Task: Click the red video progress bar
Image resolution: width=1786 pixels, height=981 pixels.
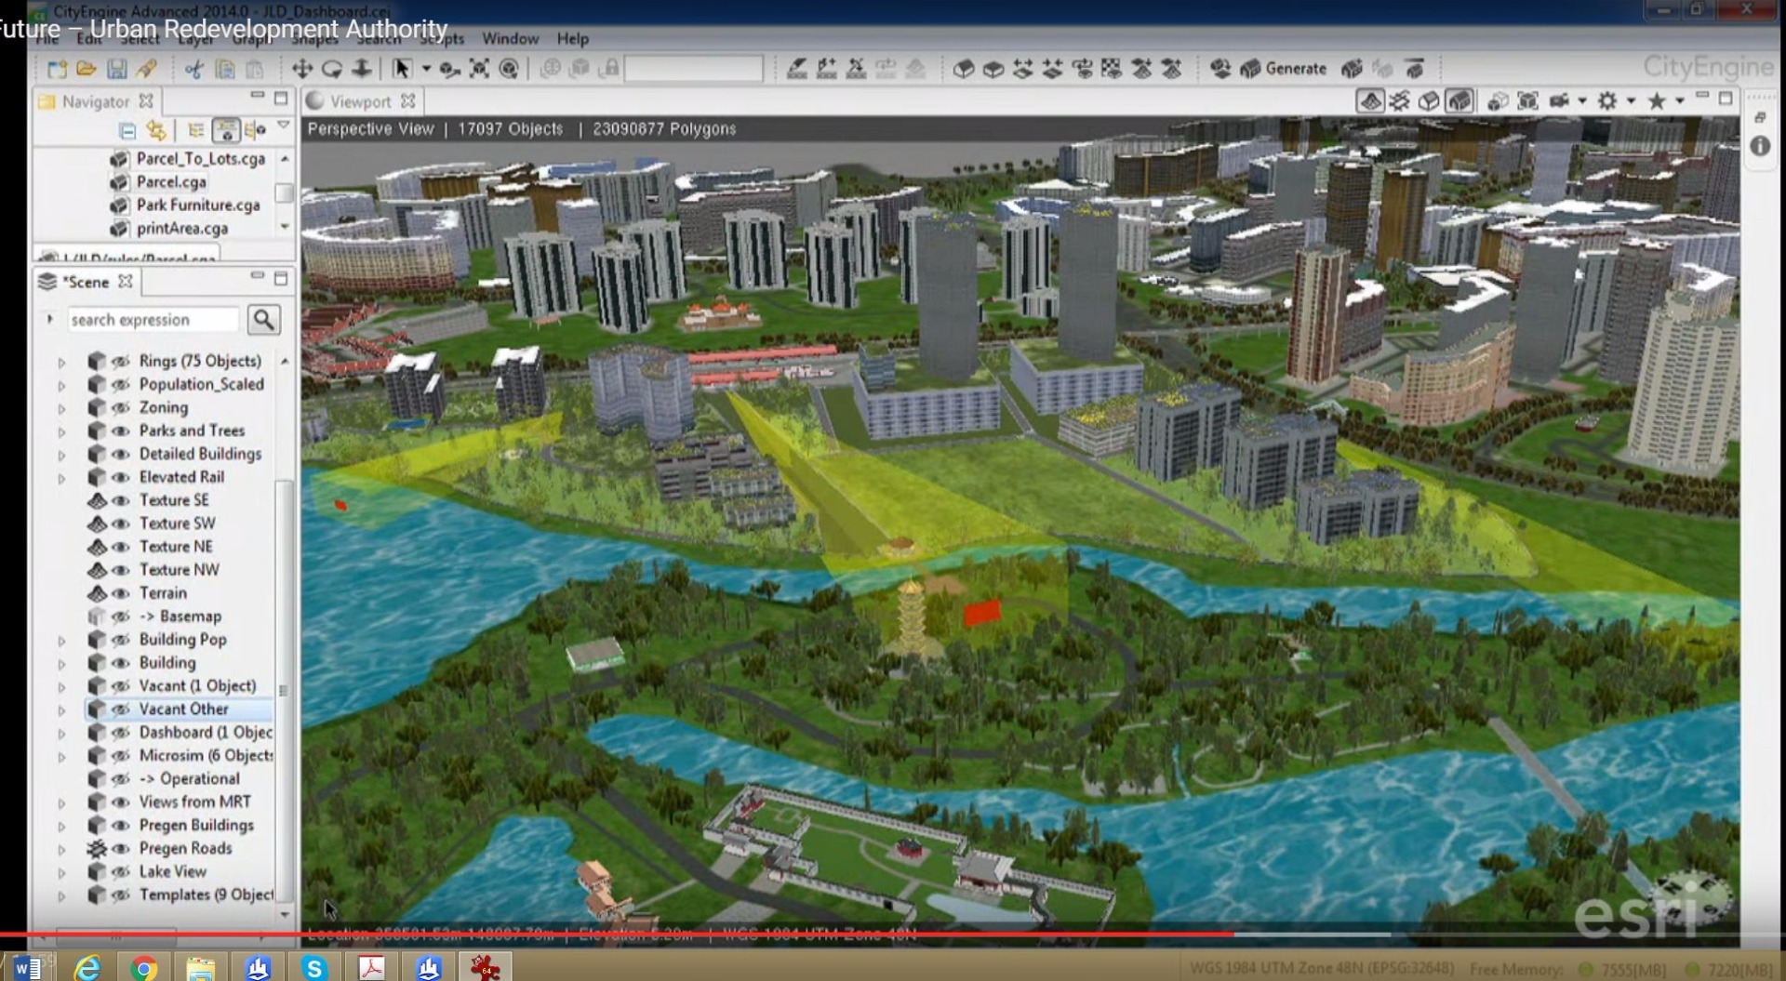Action: coord(617,935)
